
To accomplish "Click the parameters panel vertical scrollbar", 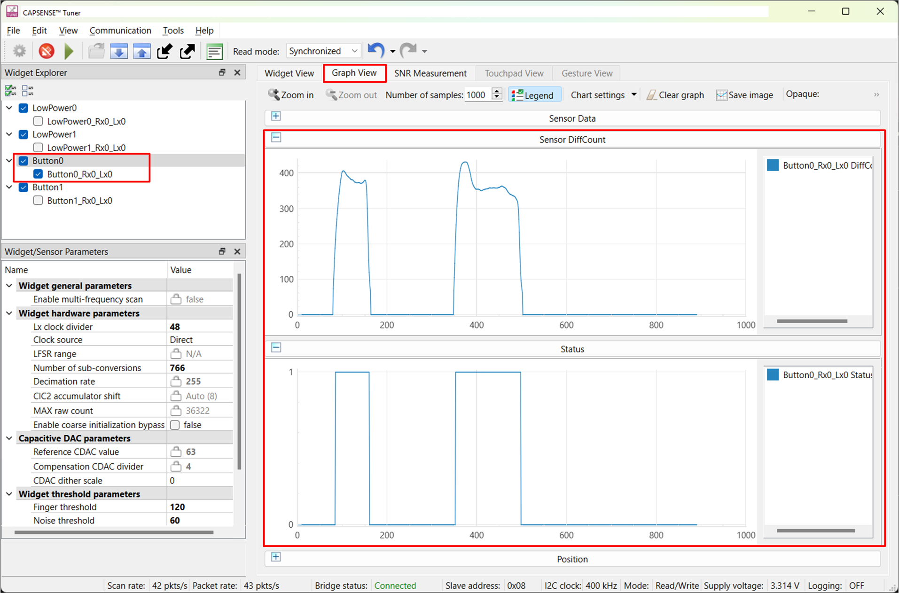I will click(239, 371).
